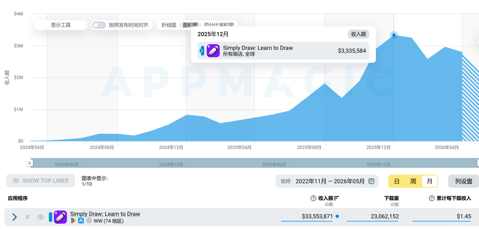Click help icon next to 累计每下载收入 column
Screen dimensions: 479x229
[432, 198]
